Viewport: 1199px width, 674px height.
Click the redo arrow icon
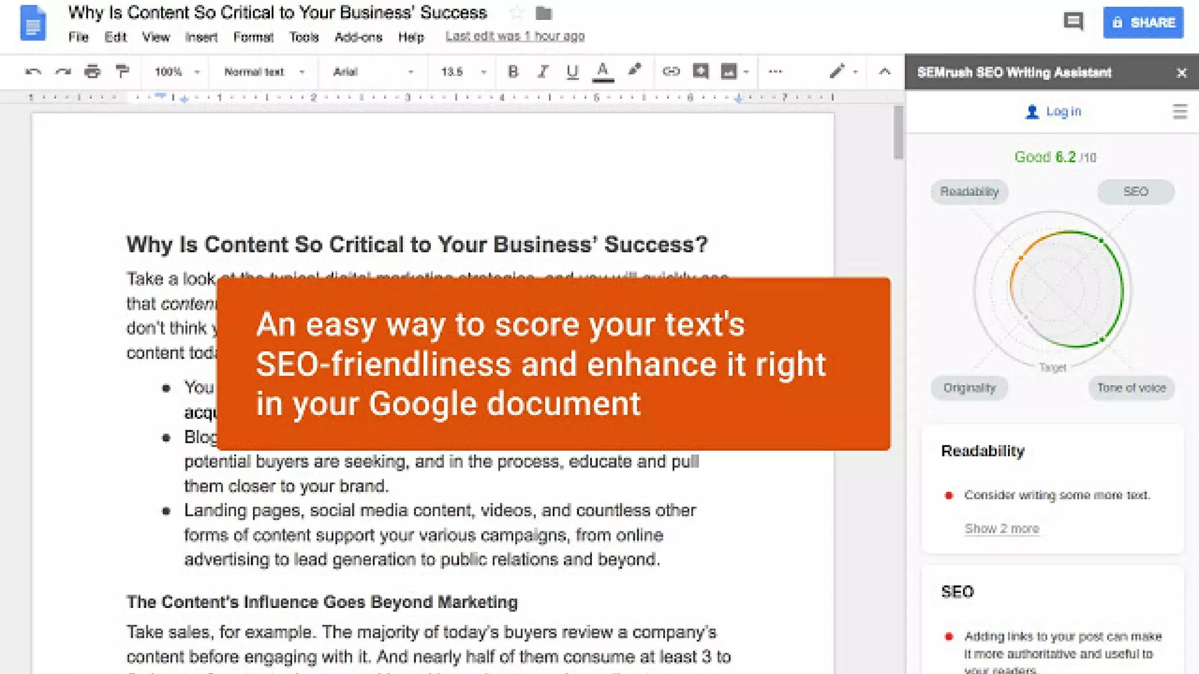(63, 72)
